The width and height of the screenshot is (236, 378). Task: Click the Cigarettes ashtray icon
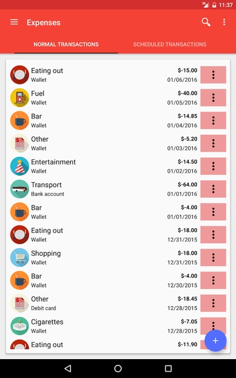[20, 326]
